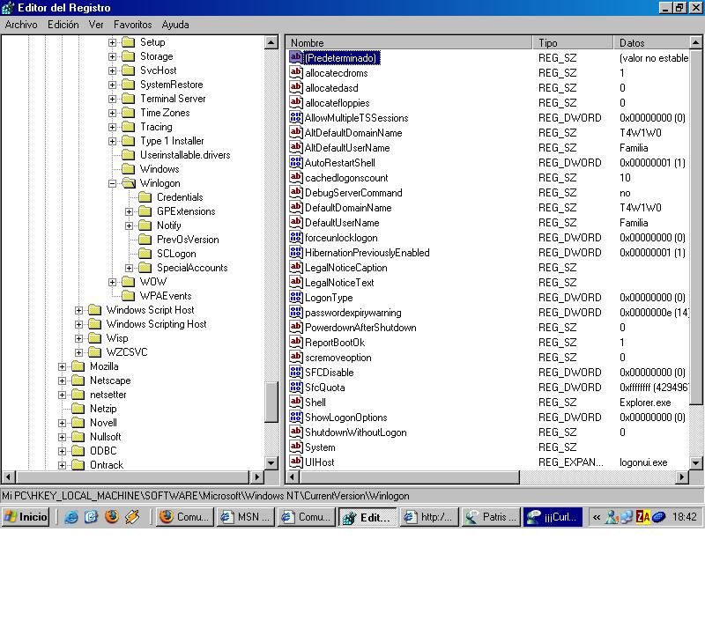
Task: Expand the SpecialAccounts subkey
Action: click(129, 268)
